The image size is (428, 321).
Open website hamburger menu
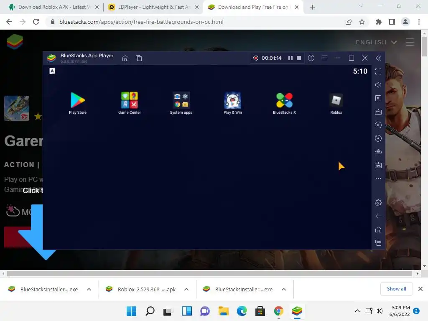pyautogui.click(x=410, y=42)
